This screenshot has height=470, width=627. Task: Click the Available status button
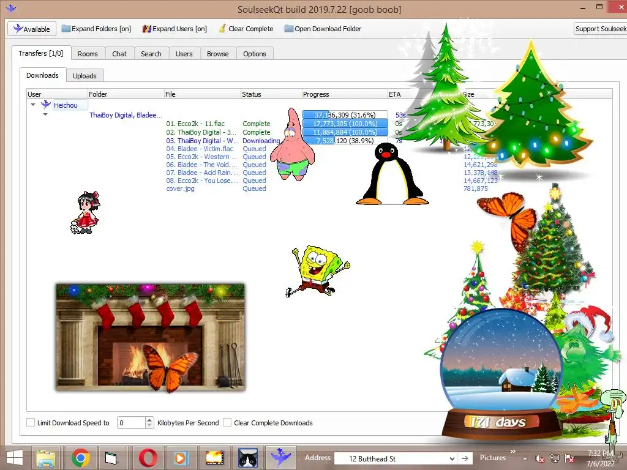(32, 29)
